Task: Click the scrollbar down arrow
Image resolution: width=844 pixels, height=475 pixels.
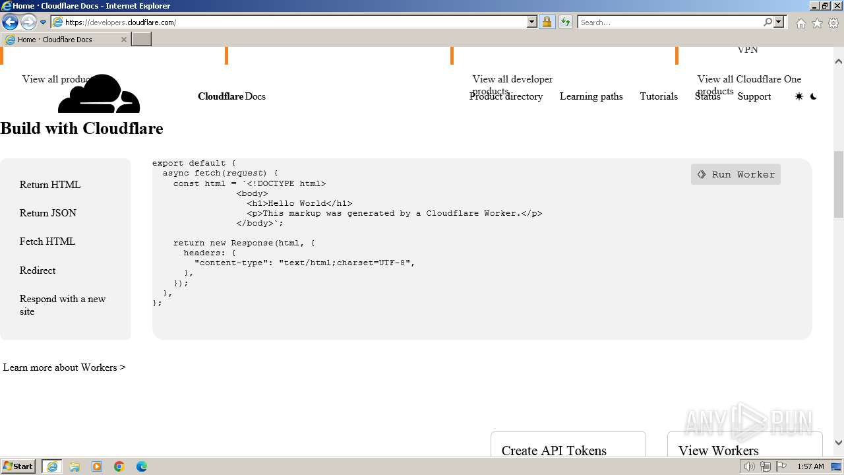Action: [839, 443]
